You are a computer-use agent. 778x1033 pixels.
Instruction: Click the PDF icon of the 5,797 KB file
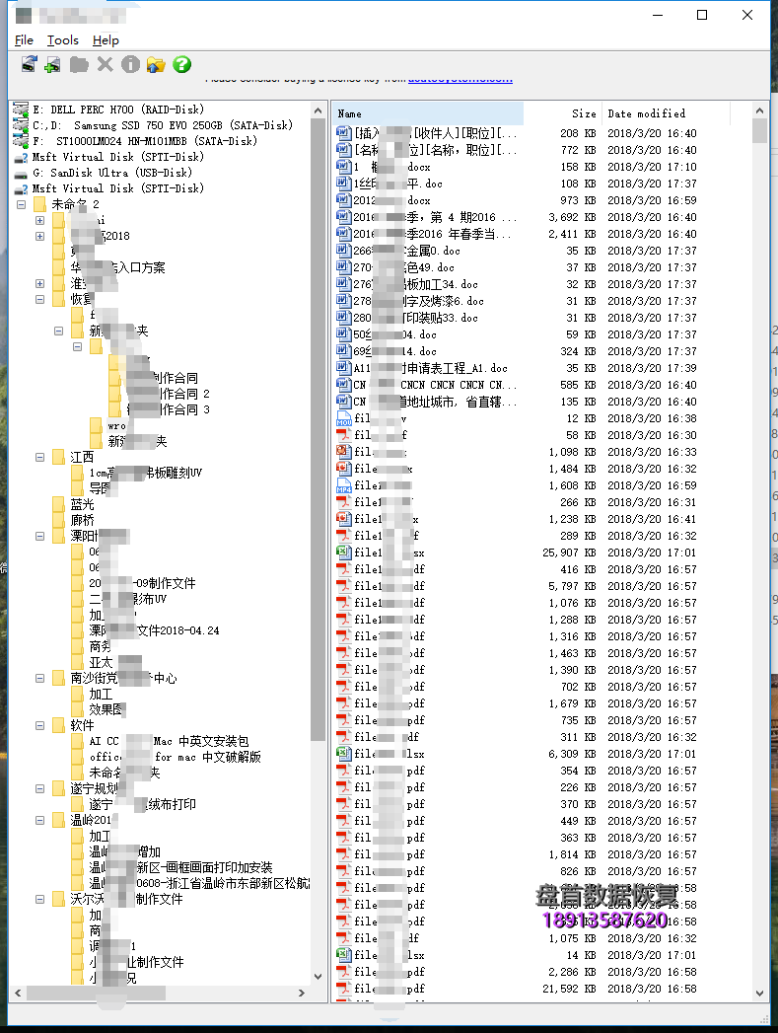[x=343, y=586]
